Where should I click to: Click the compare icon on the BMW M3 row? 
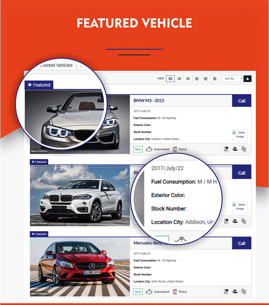(x=244, y=149)
